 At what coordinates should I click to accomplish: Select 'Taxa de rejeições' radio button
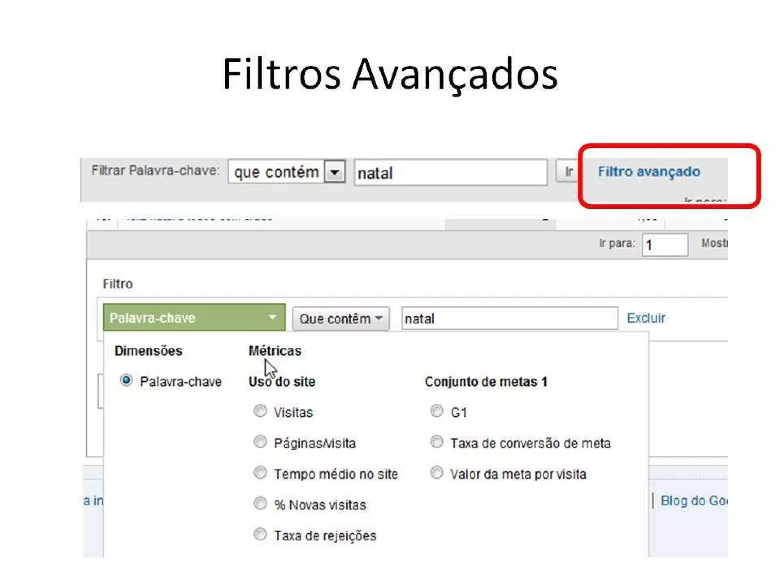coord(260,534)
